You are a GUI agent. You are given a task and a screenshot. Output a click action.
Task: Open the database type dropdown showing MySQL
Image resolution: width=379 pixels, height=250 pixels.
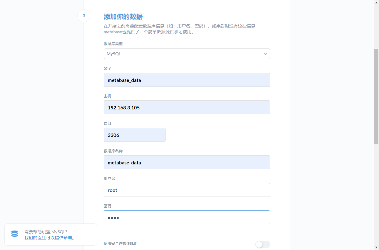click(x=187, y=54)
